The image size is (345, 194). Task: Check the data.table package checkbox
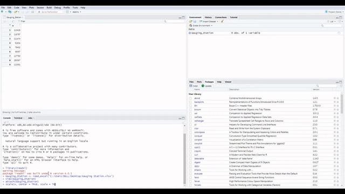coord(190,158)
